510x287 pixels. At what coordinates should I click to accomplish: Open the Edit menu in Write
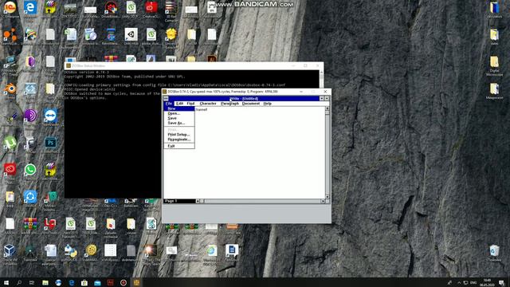(179, 104)
